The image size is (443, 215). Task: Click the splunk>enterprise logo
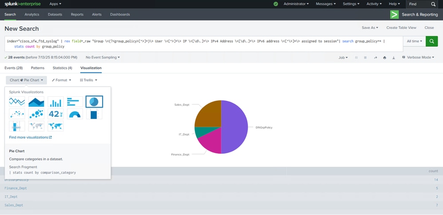pyautogui.click(x=23, y=4)
